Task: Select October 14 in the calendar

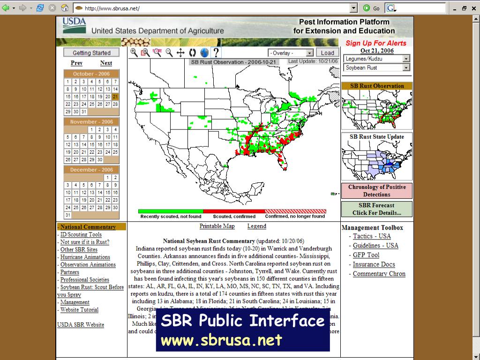Action: [x=115, y=89]
